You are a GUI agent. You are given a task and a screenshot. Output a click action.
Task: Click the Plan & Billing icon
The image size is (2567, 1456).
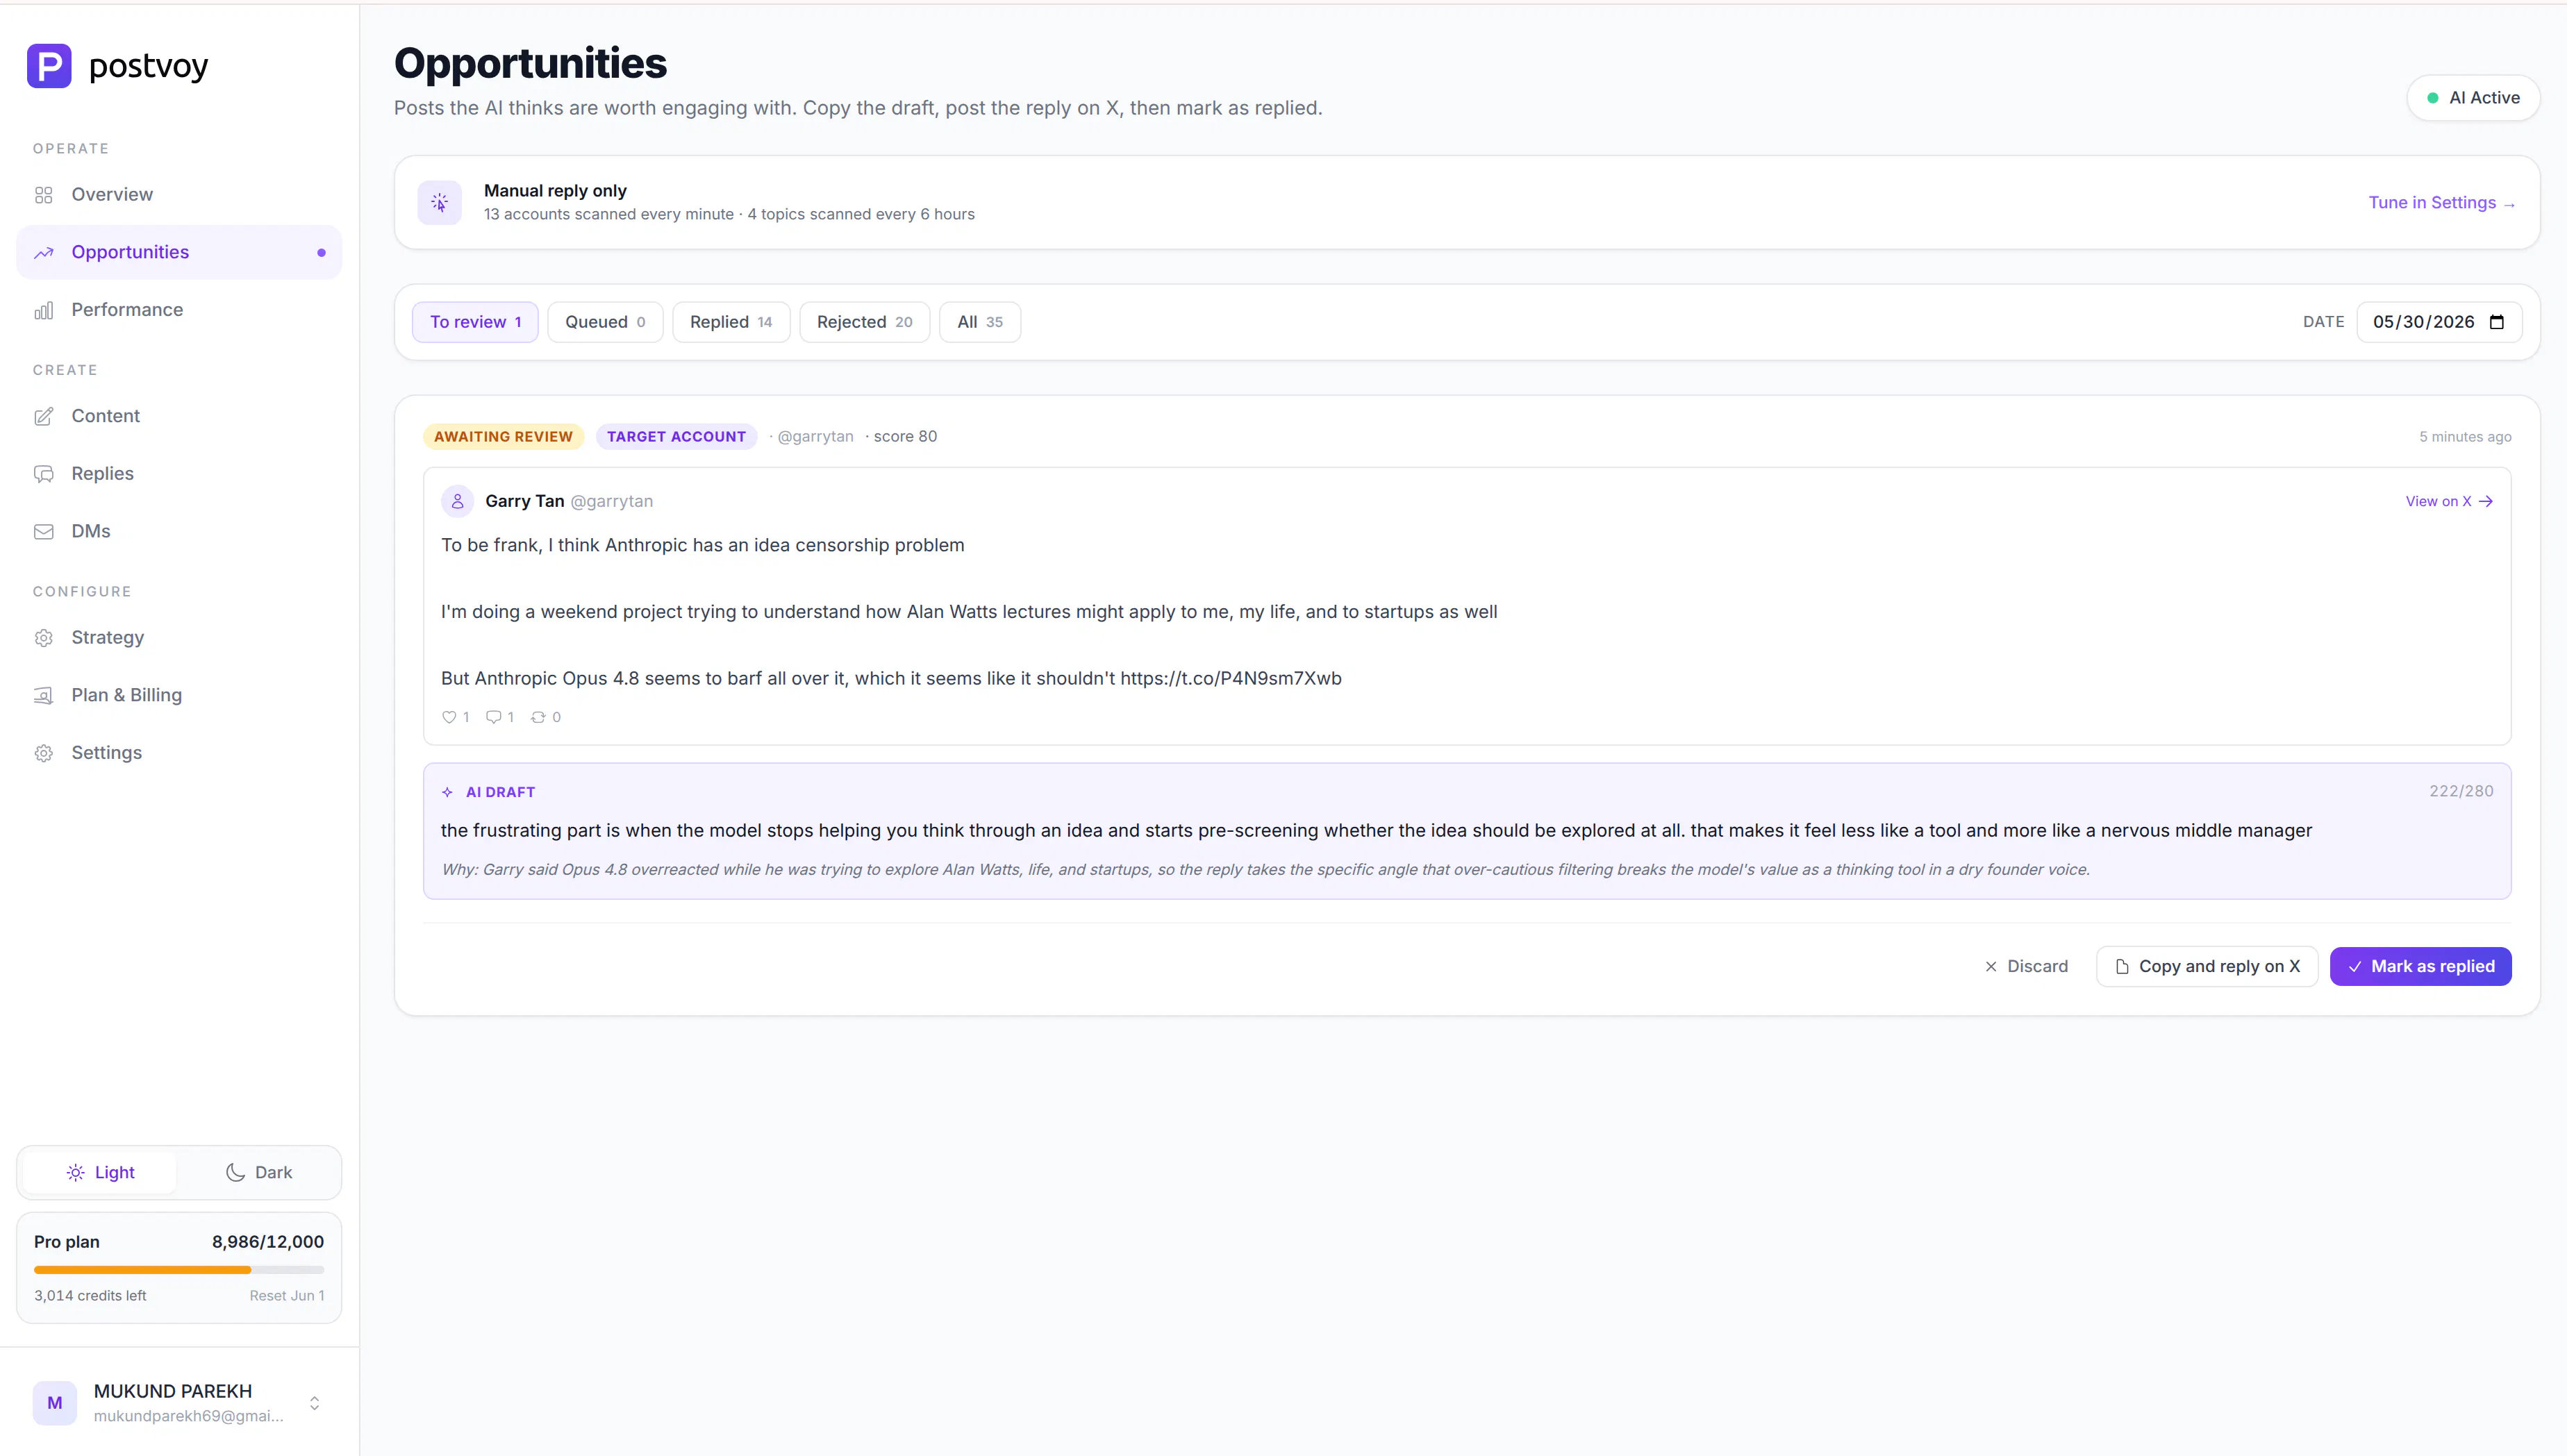(x=43, y=696)
